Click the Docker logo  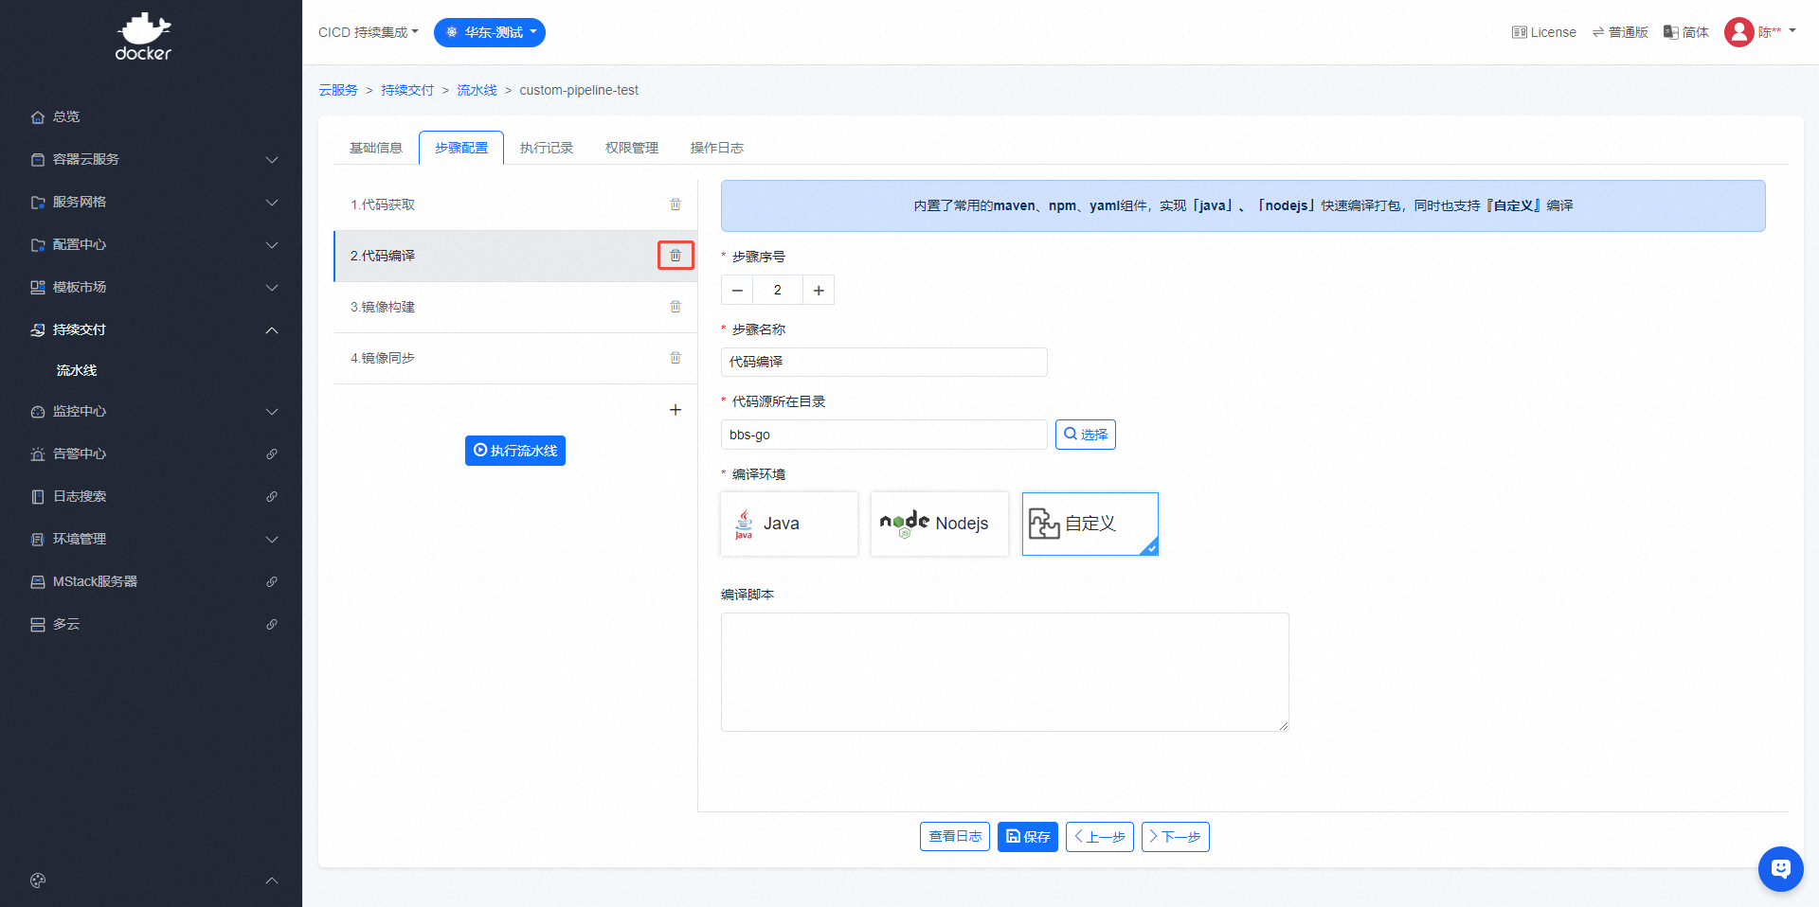[x=143, y=37]
